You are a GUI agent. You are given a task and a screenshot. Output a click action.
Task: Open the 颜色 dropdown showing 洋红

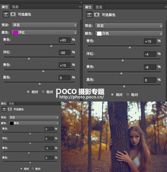click(44, 32)
